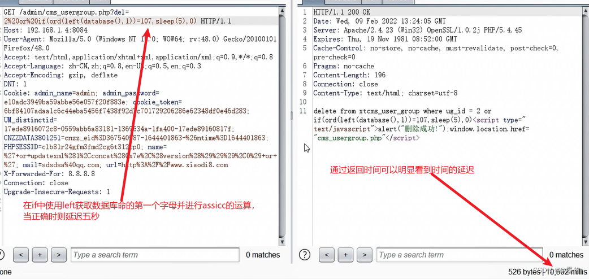Click the CNZZDATA3801251 cookie line
Image resolution: width=589 pixels, height=279 pixels.
(x=136, y=138)
